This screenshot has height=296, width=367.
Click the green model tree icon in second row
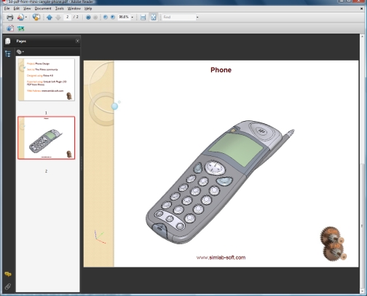tap(21, 28)
